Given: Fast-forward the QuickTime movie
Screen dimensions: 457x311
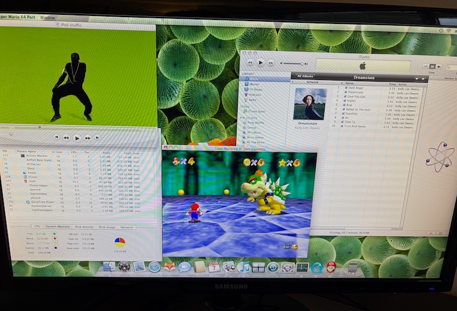Looking at the screenshot, I should tap(87, 138).
